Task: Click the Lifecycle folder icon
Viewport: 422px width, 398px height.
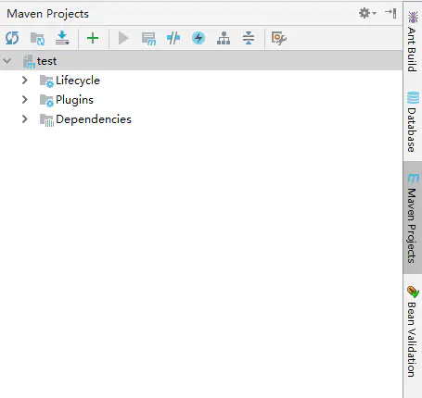Action: click(x=46, y=81)
